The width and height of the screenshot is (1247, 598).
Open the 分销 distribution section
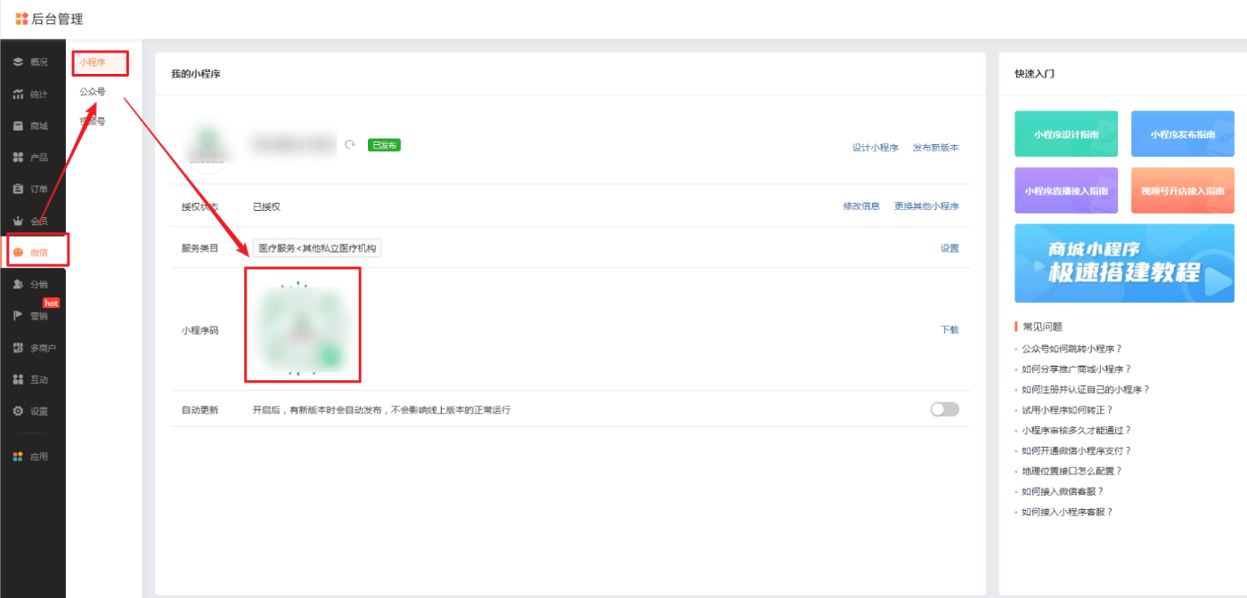[x=32, y=285]
